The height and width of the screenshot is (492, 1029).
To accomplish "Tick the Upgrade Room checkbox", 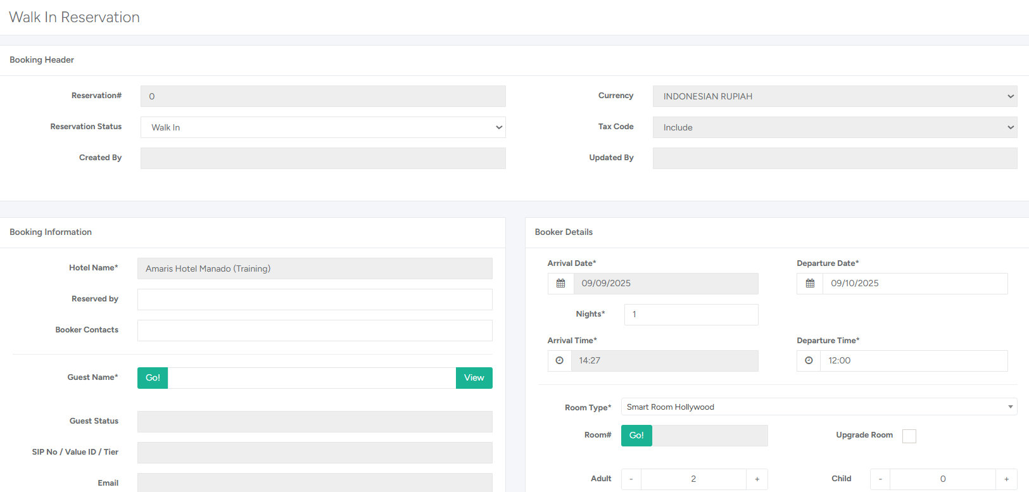I will click(x=909, y=436).
